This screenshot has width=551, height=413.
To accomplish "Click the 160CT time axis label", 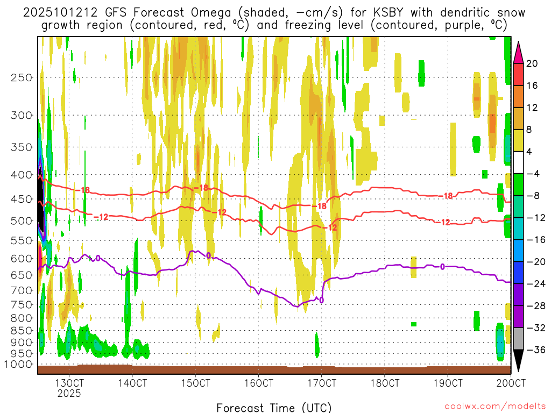I will (x=259, y=382).
